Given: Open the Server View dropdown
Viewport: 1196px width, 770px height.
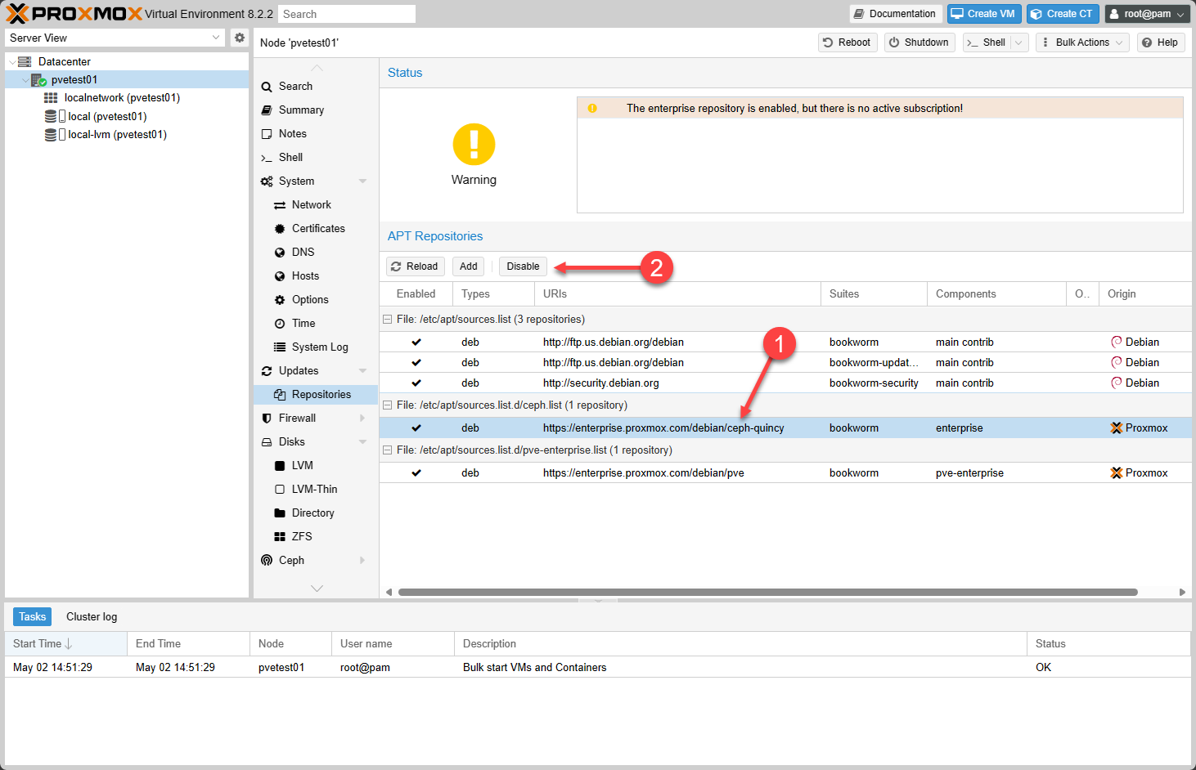Looking at the screenshot, I should coord(216,38).
